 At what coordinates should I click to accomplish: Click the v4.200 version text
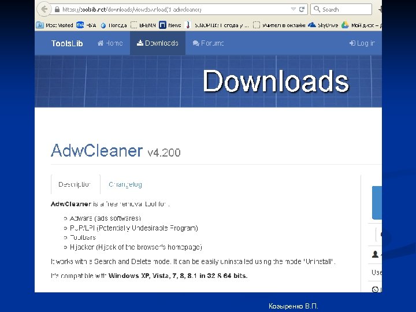pos(164,153)
